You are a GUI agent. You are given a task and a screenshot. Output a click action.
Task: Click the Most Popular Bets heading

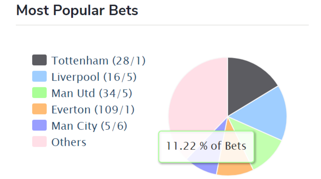click(77, 10)
